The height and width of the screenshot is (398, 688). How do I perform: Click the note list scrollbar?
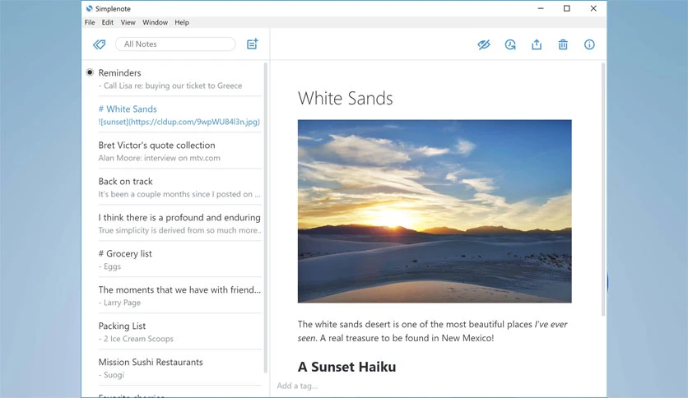pos(266,218)
